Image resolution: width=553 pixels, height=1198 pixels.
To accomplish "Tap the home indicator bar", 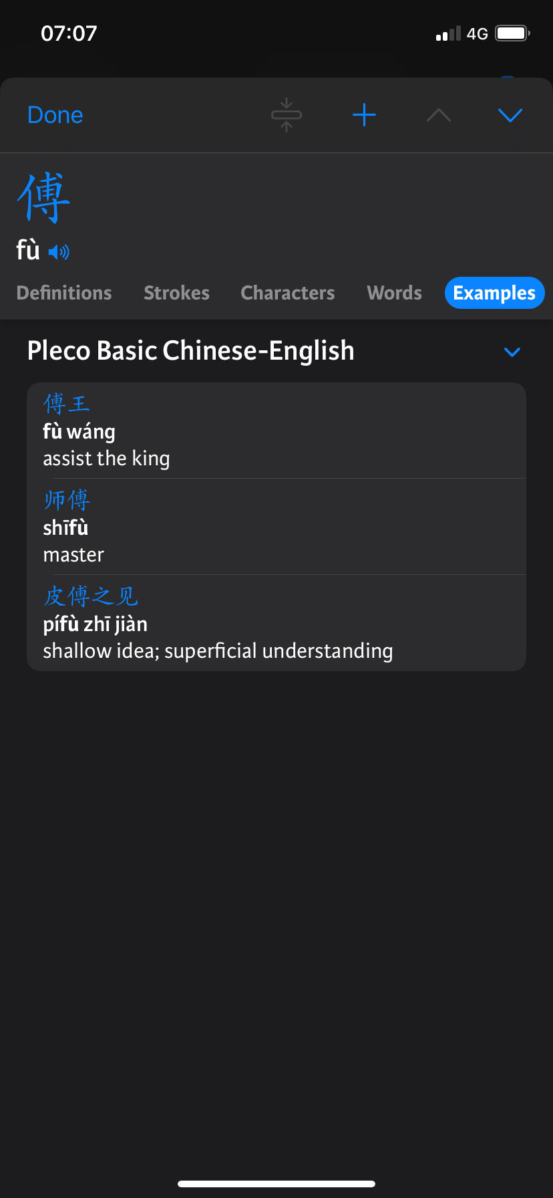I will tap(276, 1183).
